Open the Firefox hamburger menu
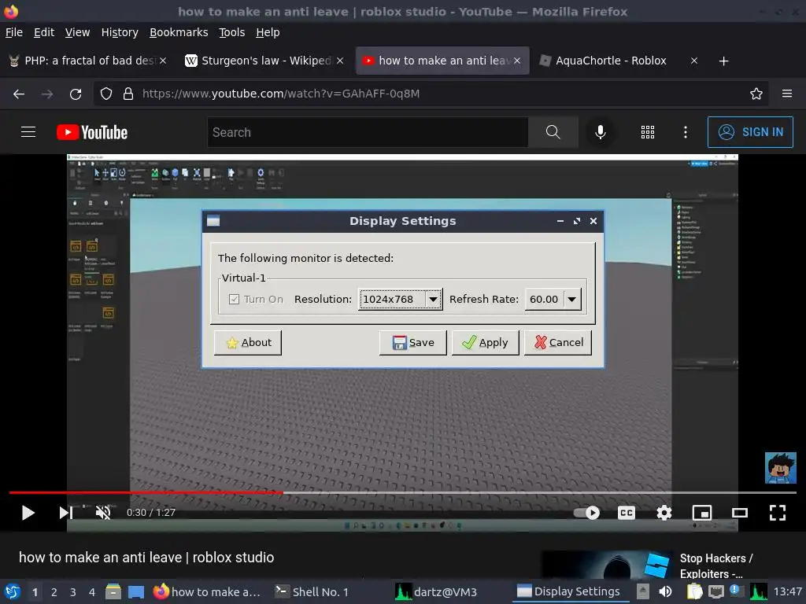Viewport: 806px width, 604px height. click(x=787, y=94)
